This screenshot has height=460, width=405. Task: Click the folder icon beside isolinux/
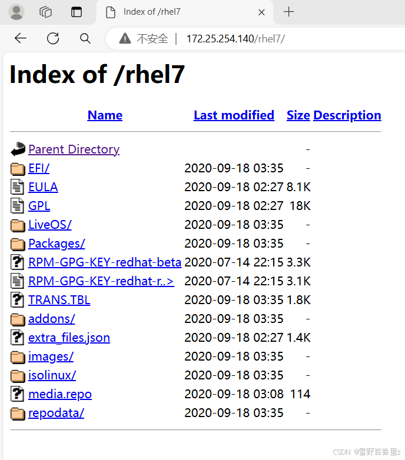point(18,376)
